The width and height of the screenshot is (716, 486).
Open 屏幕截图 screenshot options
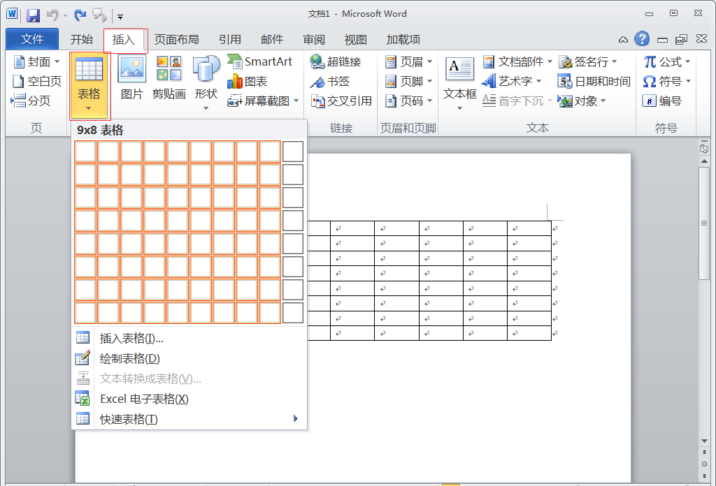pos(262,101)
